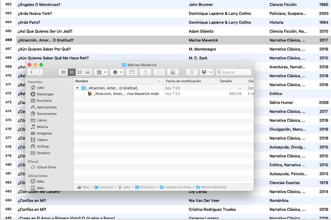Screen dimensions: 331x220
Task: Switch Finder to icon view
Action: [x=63, y=72]
